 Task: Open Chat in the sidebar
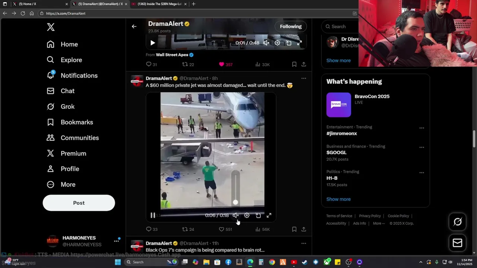pyautogui.click(x=60, y=91)
